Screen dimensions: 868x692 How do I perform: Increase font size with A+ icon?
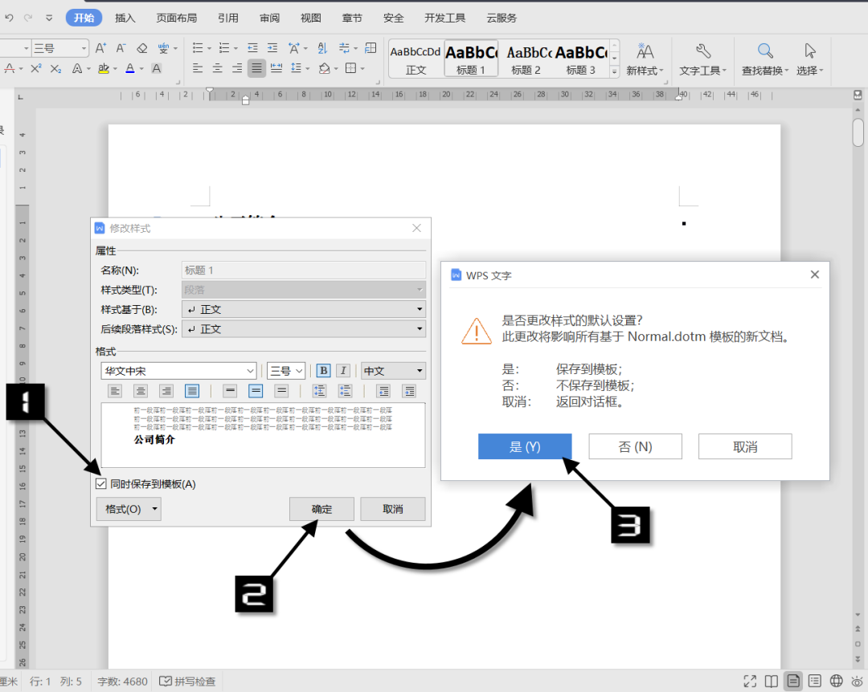coord(100,48)
